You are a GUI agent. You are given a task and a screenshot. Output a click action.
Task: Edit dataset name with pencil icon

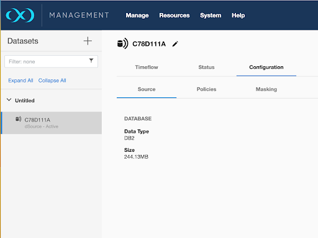click(x=175, y=44)
